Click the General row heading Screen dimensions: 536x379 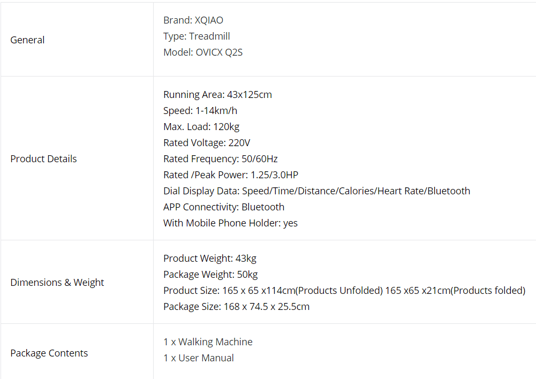27,40
